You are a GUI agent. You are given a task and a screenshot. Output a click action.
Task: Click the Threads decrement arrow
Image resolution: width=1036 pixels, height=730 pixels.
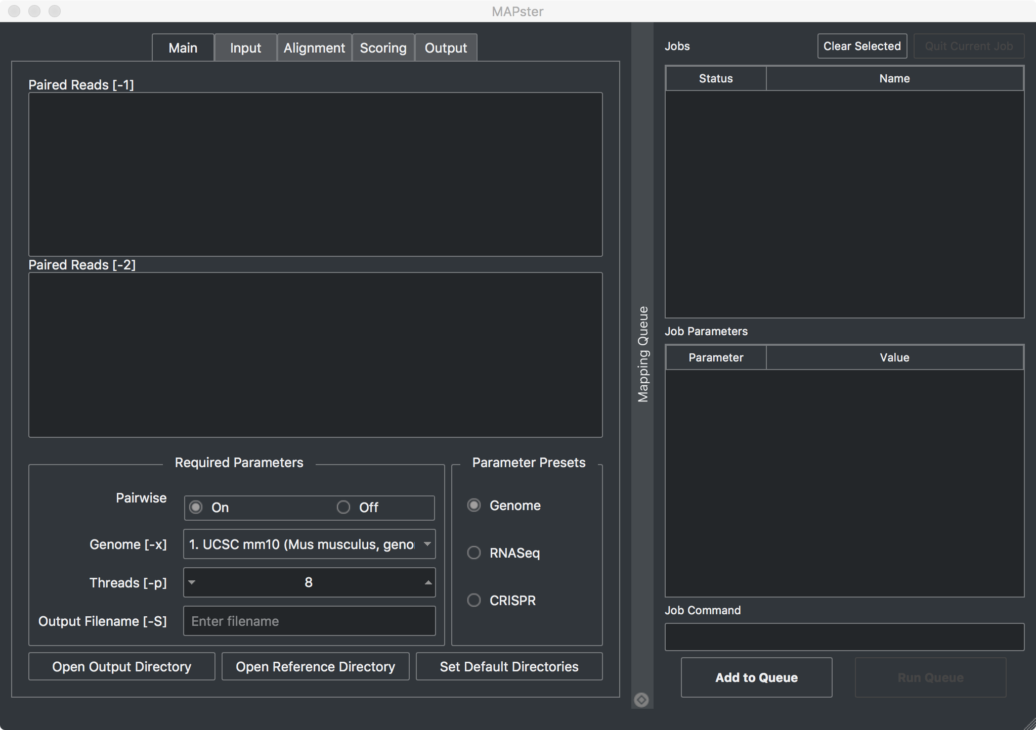pyautogui.click(x=192, y=582)
